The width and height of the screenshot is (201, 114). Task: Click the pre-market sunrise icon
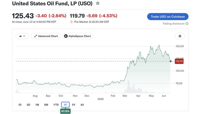[71, 22]
